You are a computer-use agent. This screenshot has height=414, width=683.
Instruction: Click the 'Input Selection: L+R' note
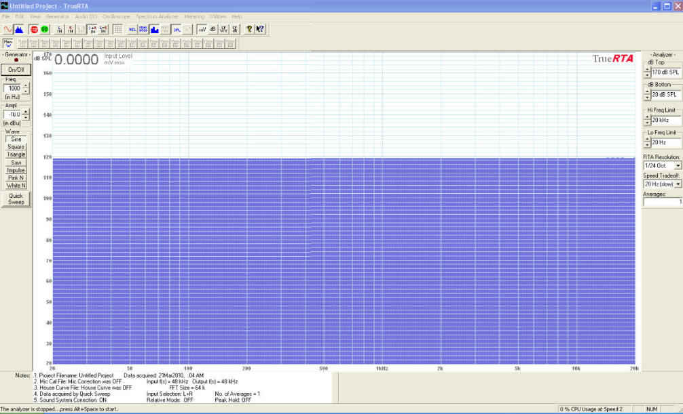point(170,394)
